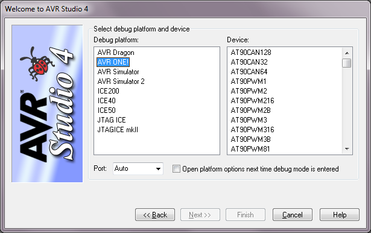Screen dimensions: 371x233
Task: Choose AT90PWM1 device
Action: (x=249, y=81)
